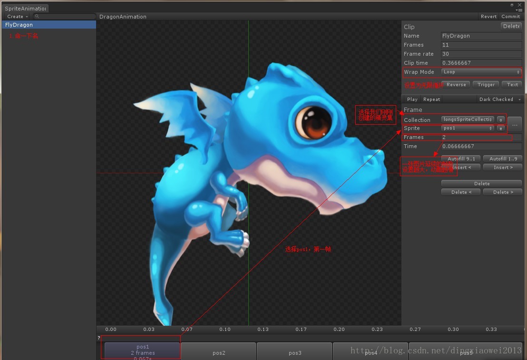This screenshot has height=360, width=527.
Task: Click Delete > button
Action: coord(503,192)
